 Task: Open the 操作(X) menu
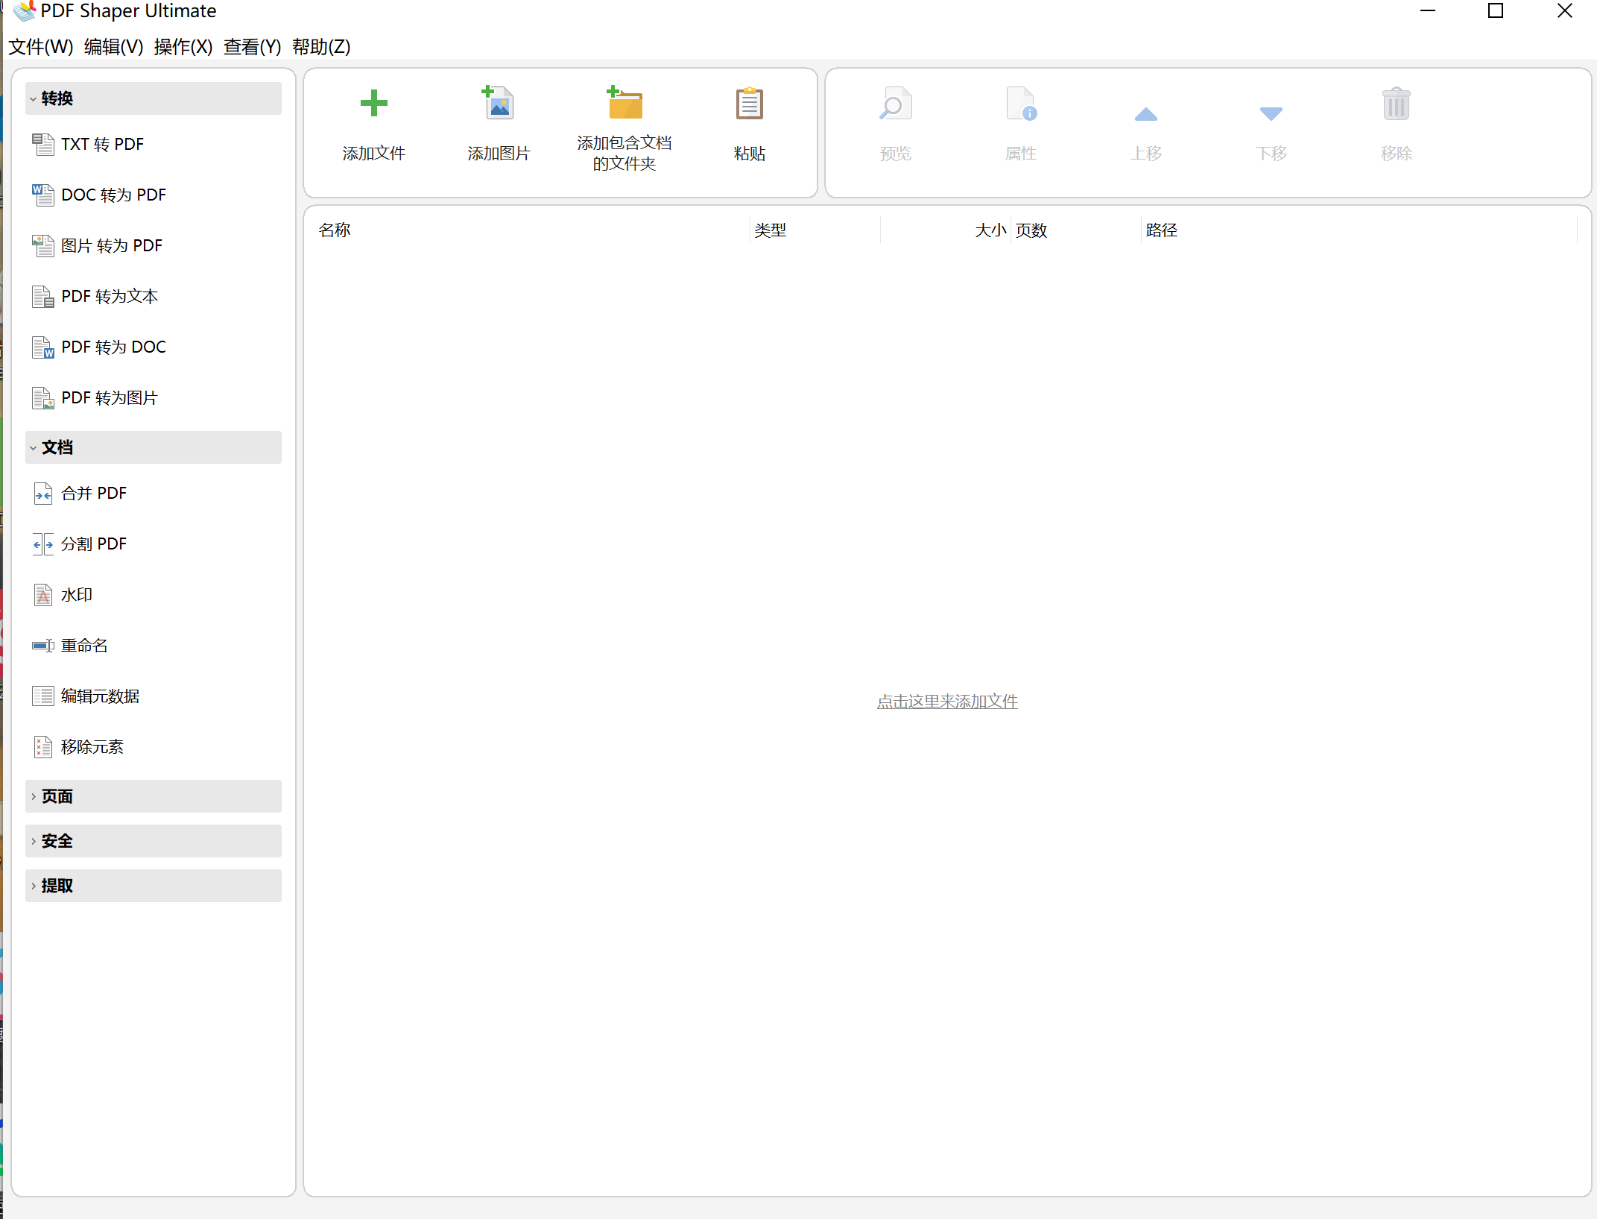pyautogui.click(x=183, y=47)
